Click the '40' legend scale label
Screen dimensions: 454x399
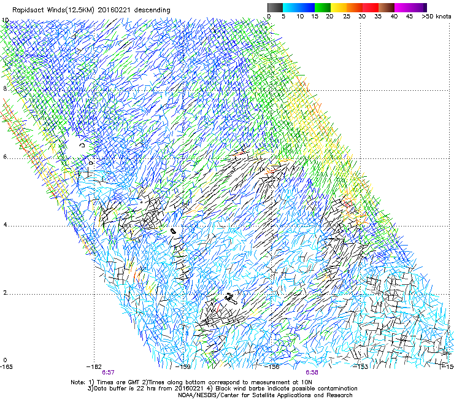click(x=394, y=17)
